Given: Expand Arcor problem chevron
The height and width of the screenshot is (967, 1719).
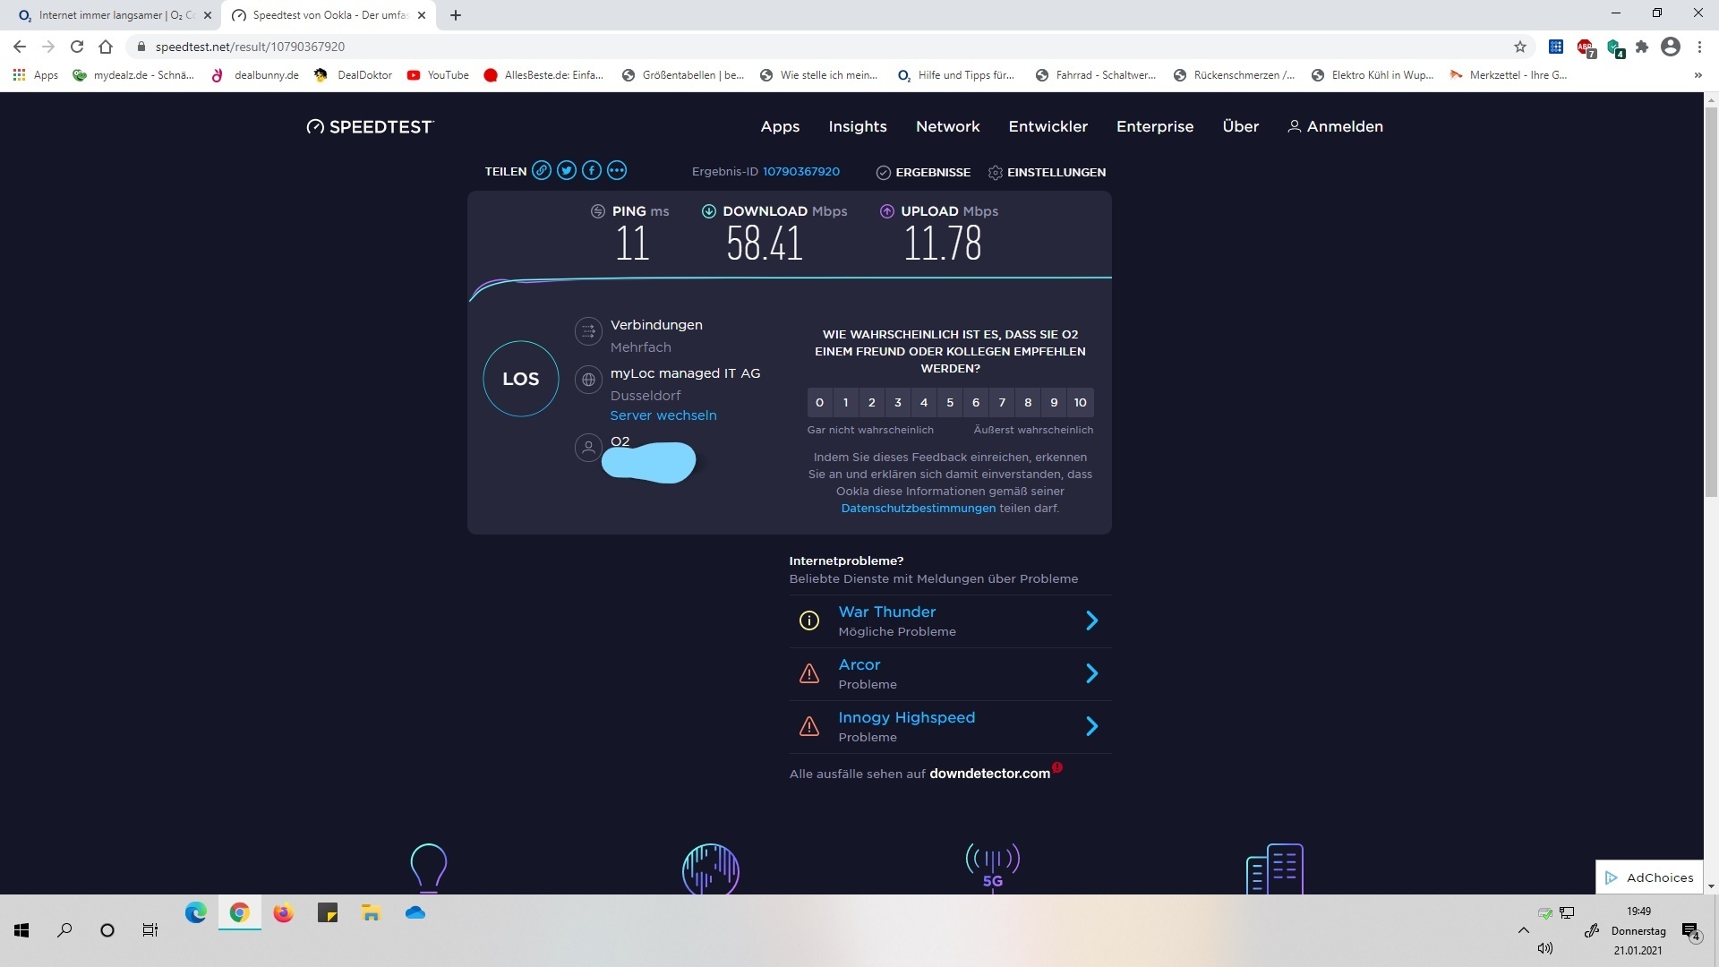Looking at the screenshot, I should pos(1092,673).
